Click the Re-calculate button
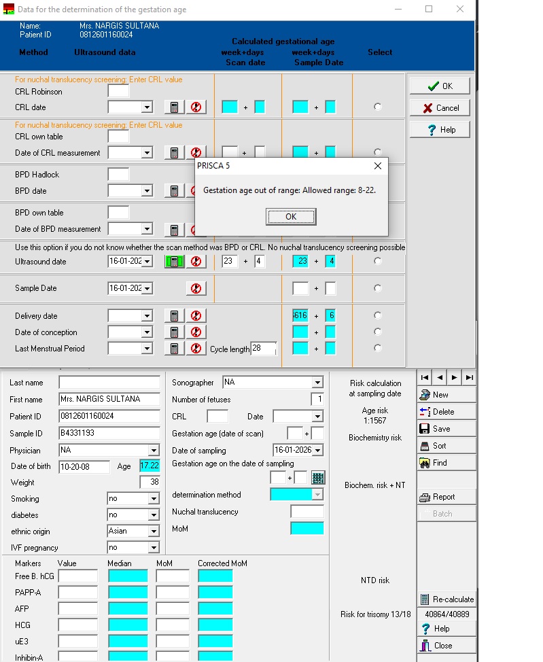Viewport: 543px width, 662px height. [x=446, y=599]
